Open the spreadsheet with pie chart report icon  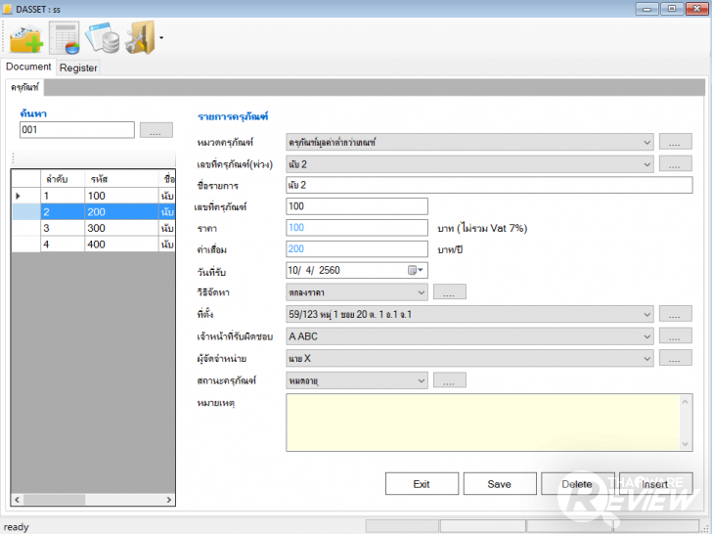[64, 38]
